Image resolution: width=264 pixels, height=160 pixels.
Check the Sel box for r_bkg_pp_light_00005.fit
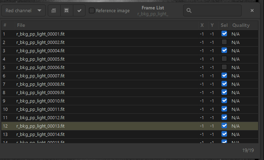(x=224, y=59)
